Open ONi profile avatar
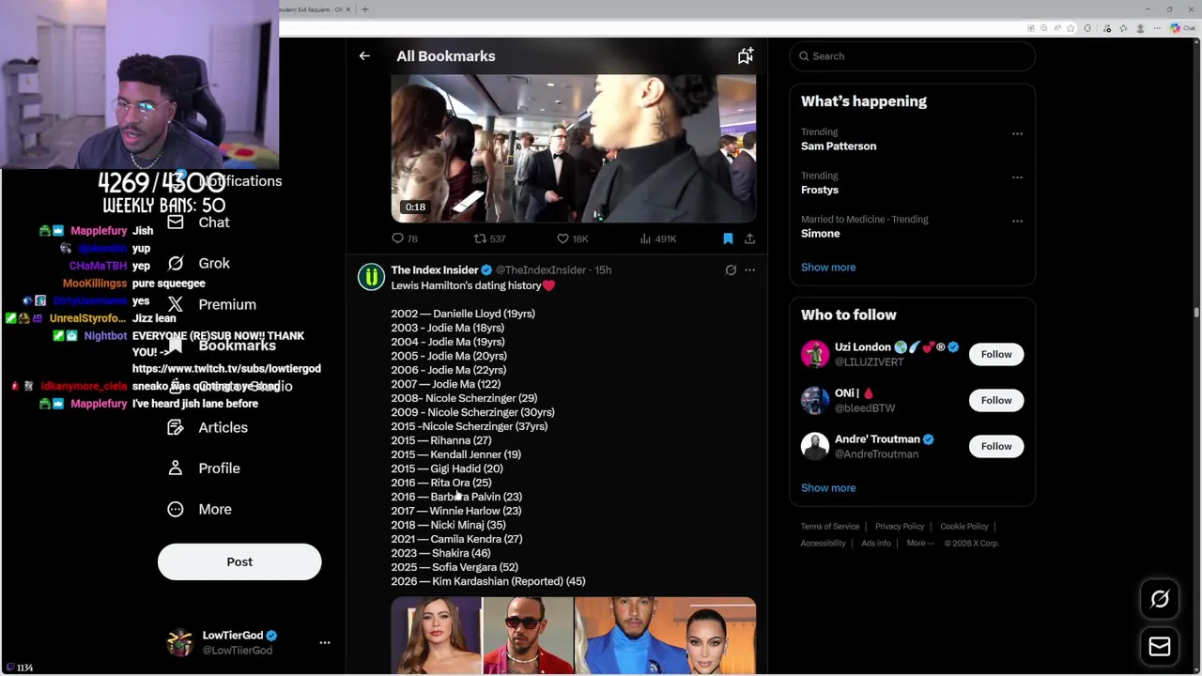The image size is (1202, 676). tap(815, 400)
